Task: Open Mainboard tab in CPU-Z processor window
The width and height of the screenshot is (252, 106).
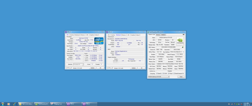Action: pos(77,35)
